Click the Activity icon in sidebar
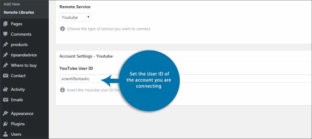The image size is (312, 139). 5,89
